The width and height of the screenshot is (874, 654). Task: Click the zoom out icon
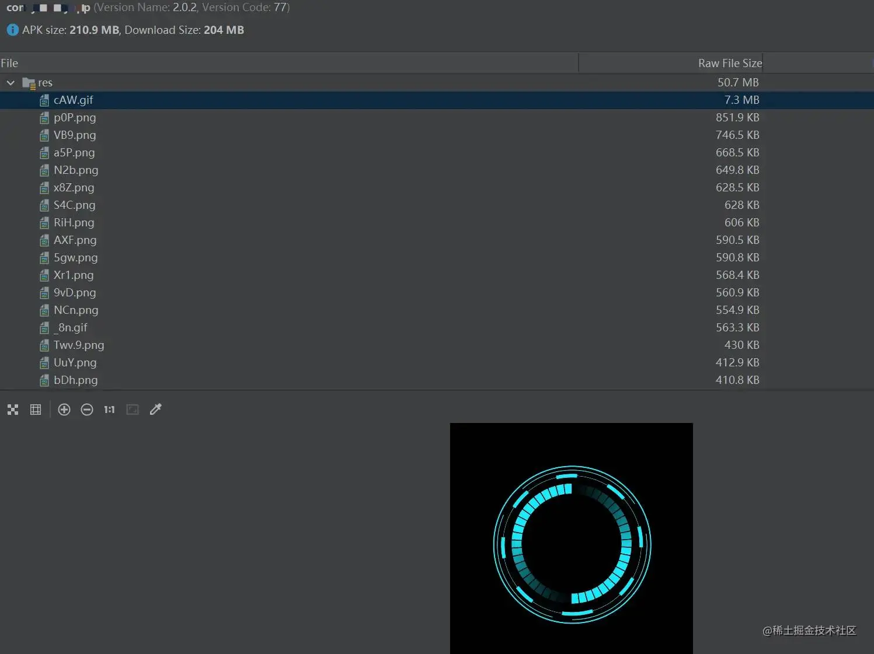(x=87, y=410)
